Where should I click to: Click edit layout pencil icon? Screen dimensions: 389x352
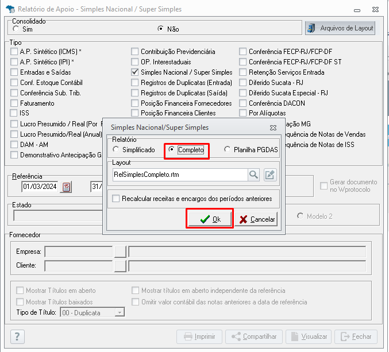coord(270,175)
